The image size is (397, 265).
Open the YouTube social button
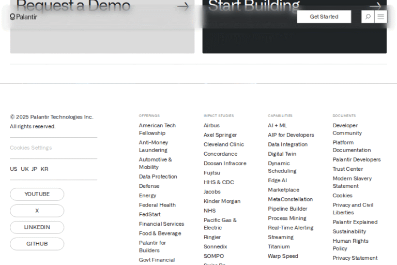tap(37, 194)
